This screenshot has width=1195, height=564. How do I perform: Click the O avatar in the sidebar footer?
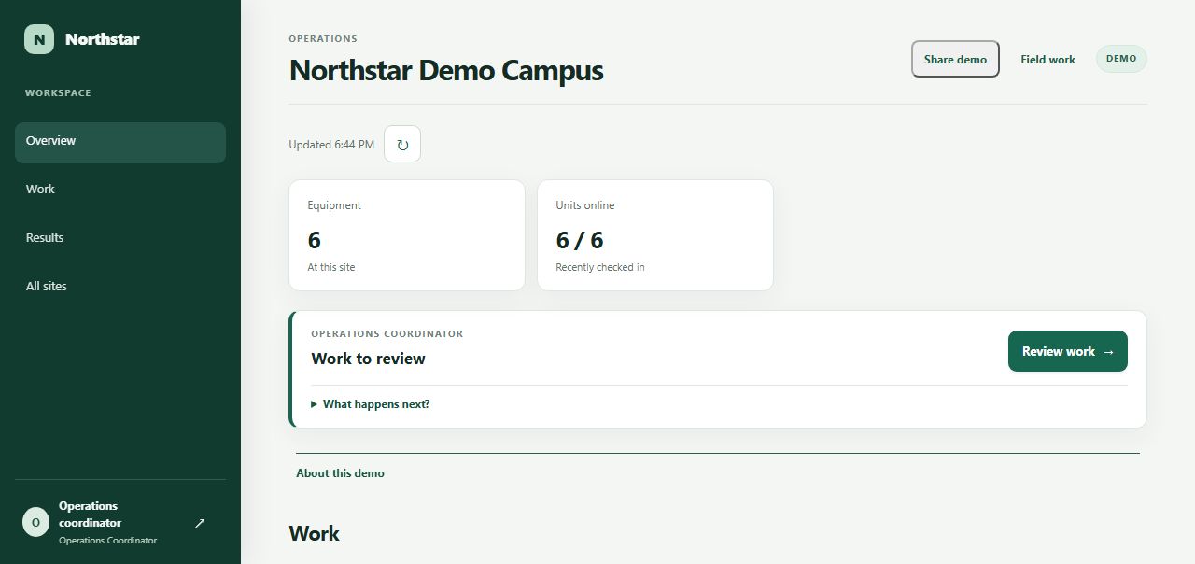(x=35, y=522)
